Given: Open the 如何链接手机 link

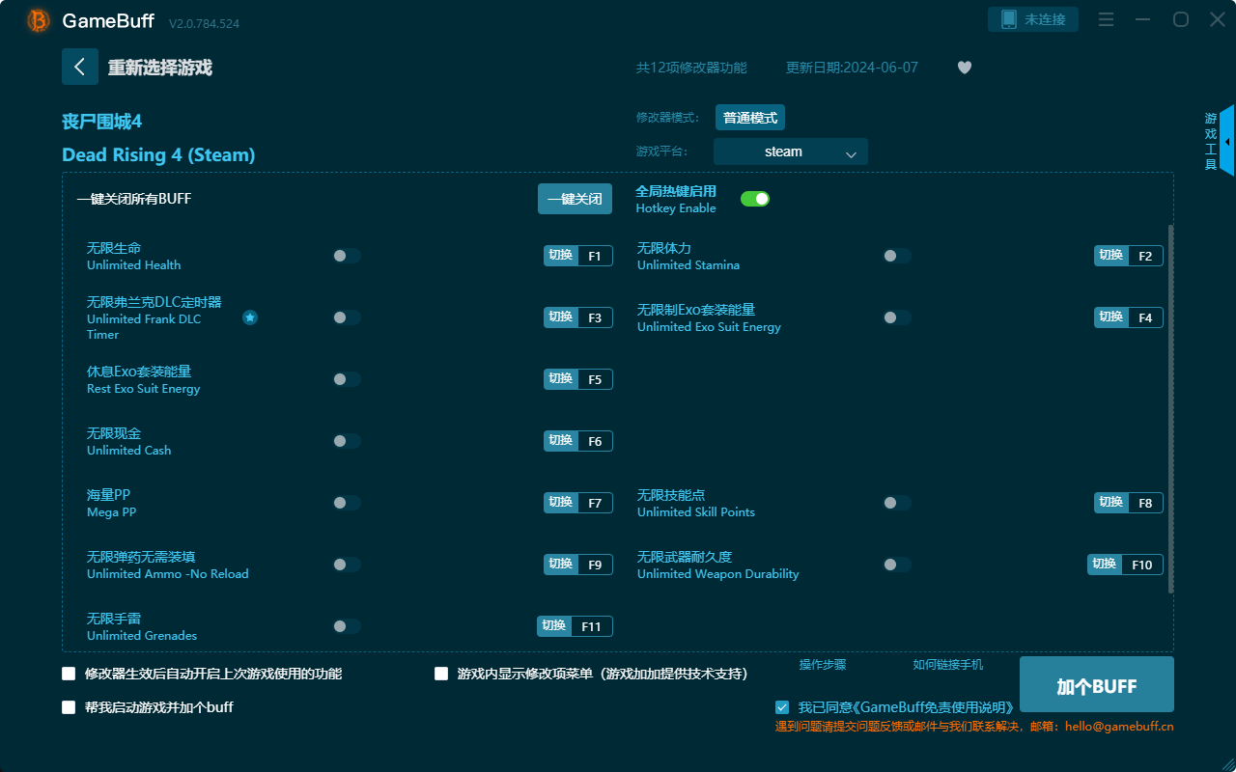Looking at the screenshot, I should (948, 665).
